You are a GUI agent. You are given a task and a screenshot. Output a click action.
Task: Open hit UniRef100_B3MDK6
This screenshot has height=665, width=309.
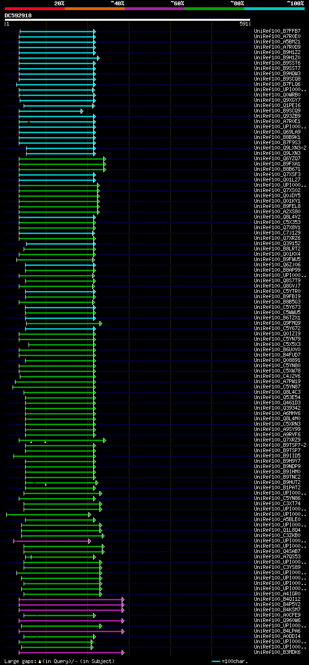click(x=277, y=652)
